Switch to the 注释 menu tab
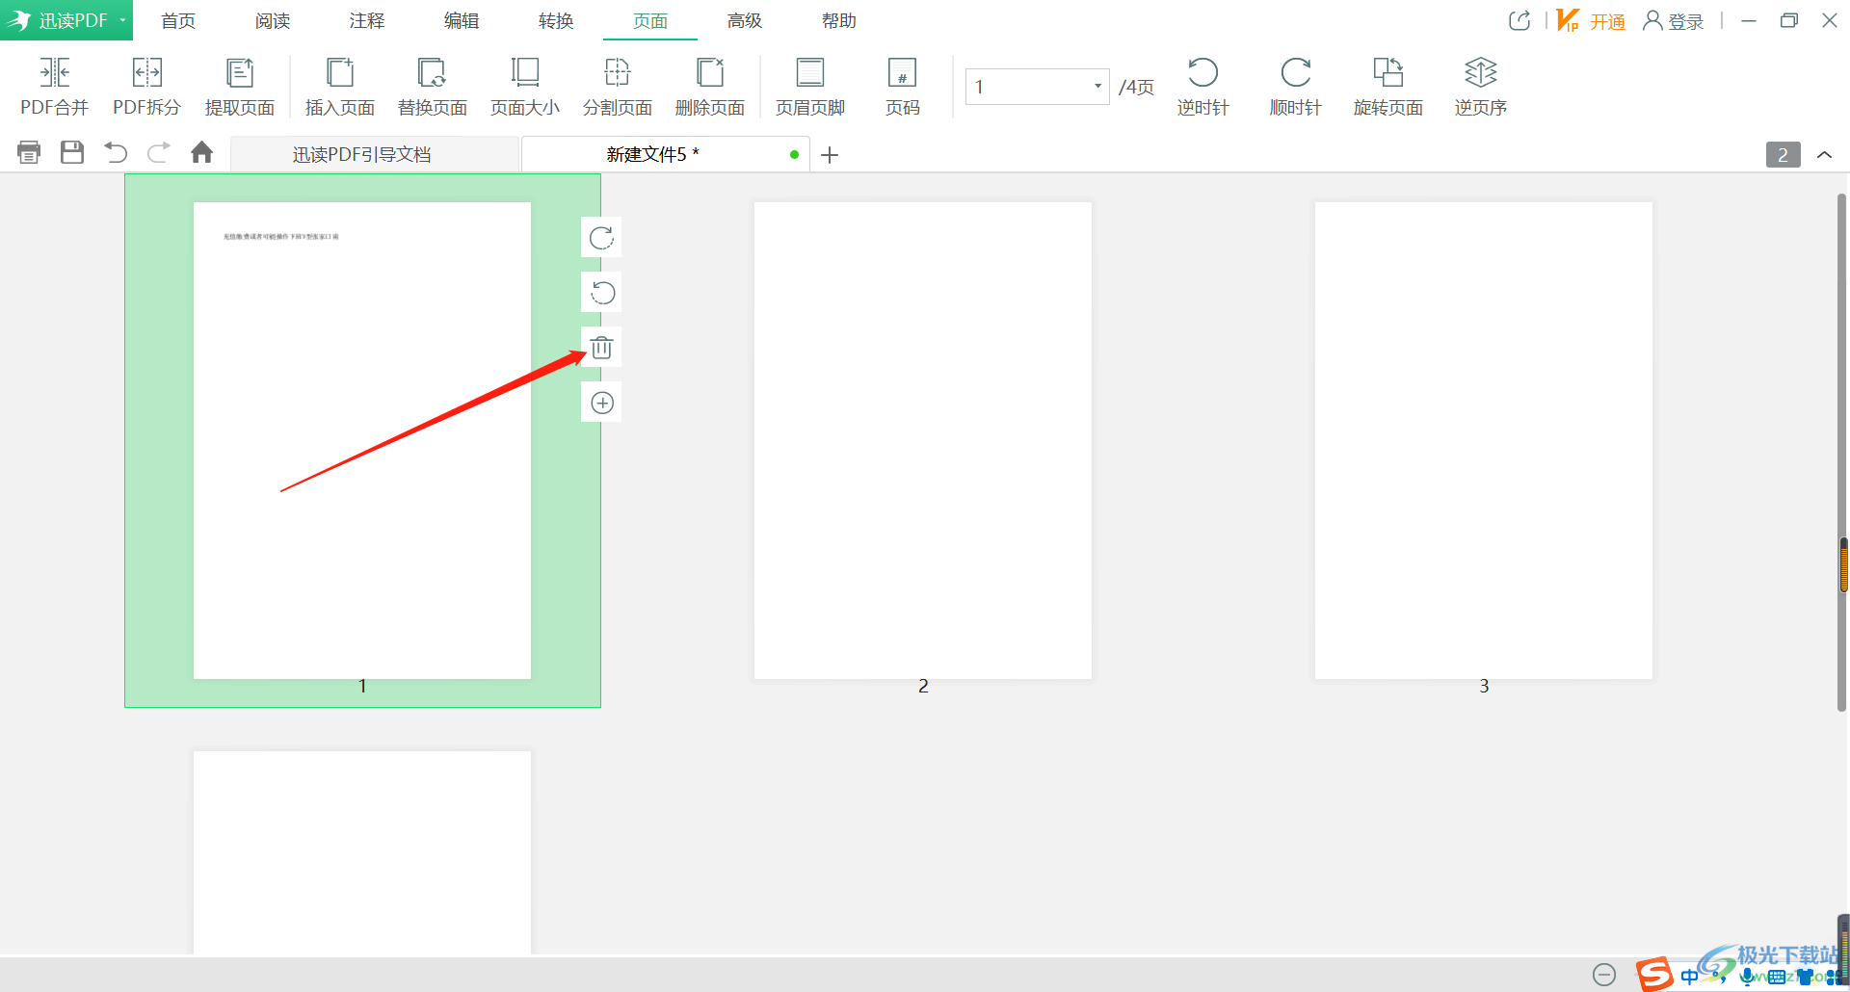The width and height of the screenshot is (1850, 992). (x=367, y=20)
